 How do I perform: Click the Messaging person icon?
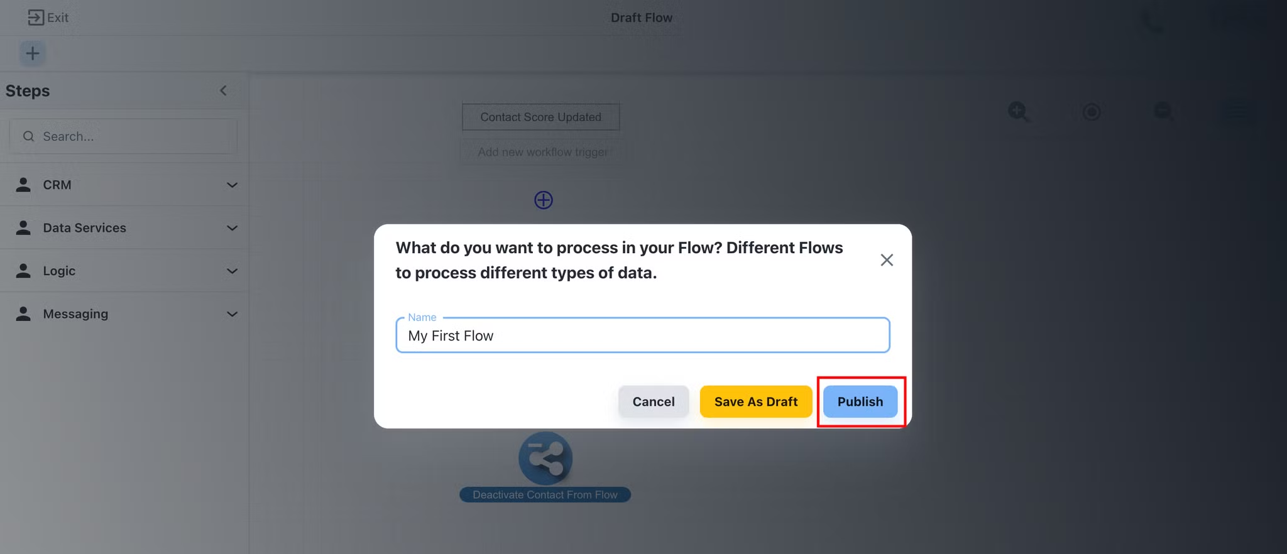(23, 313)
